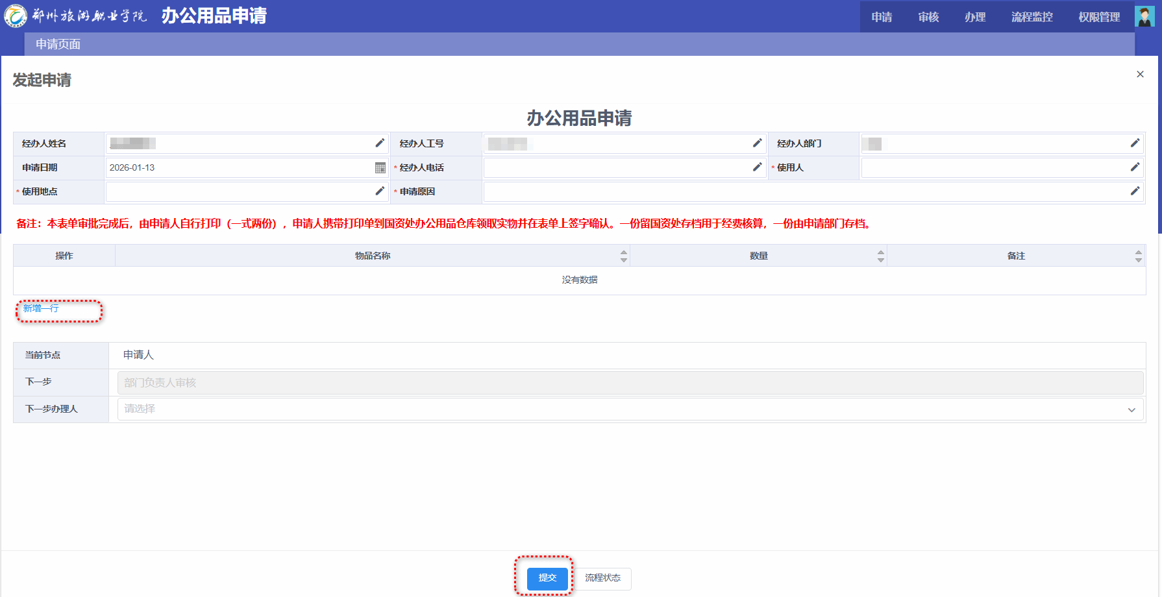
Task: Click the edit pencil in 使用人 field
Action: [1135, 167]
